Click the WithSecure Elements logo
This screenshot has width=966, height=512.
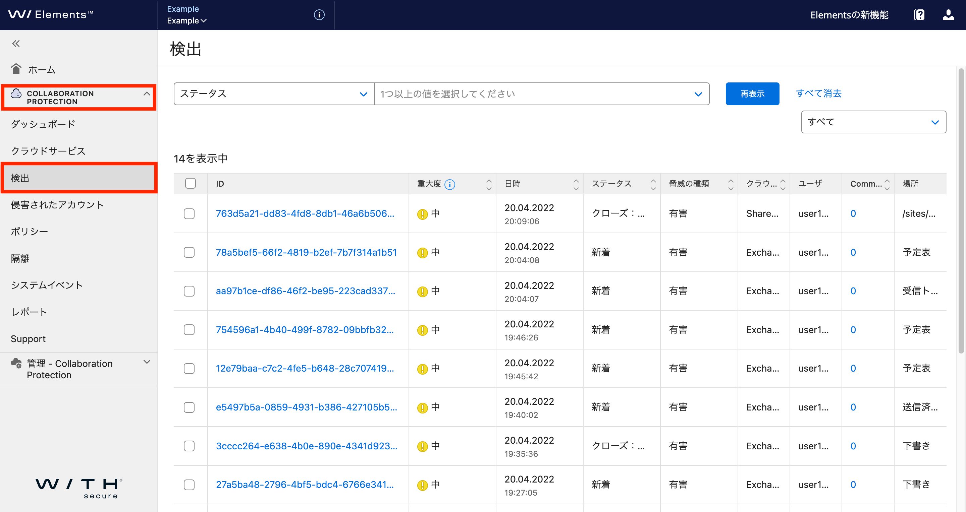[51, 14]
